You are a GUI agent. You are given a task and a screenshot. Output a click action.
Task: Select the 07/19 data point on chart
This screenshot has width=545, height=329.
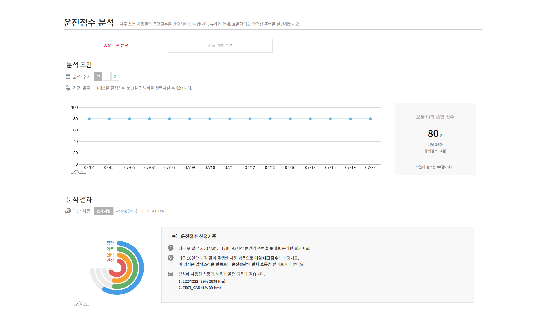(x=350, y=119)
